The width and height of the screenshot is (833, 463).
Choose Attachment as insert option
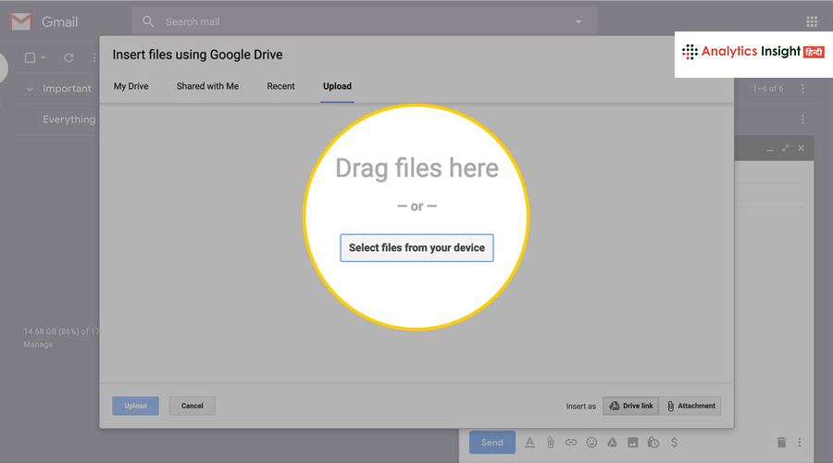point(690,406)
